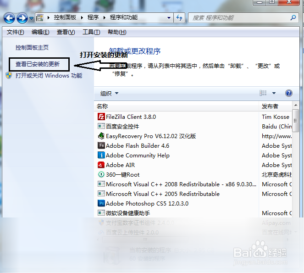Click the vertical scrollbar up arrow
This screenshot has height=273, width=304.
[x=296, y=105]
